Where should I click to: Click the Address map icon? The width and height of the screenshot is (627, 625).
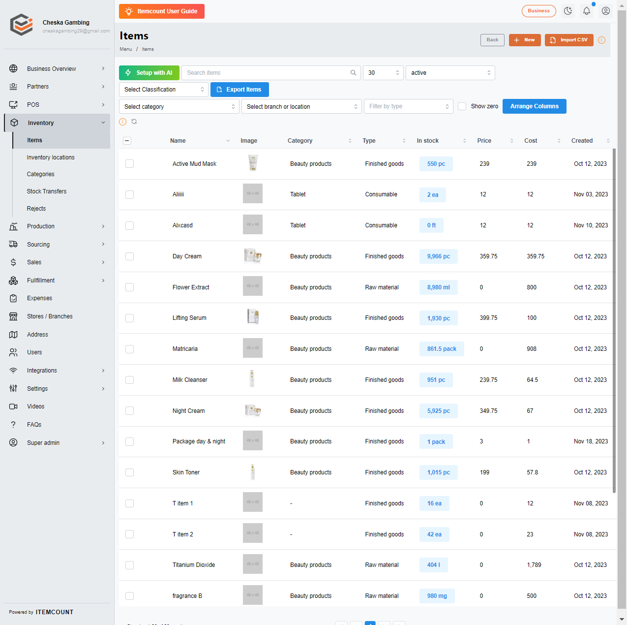pyautogui.click(x=13, y=335)
